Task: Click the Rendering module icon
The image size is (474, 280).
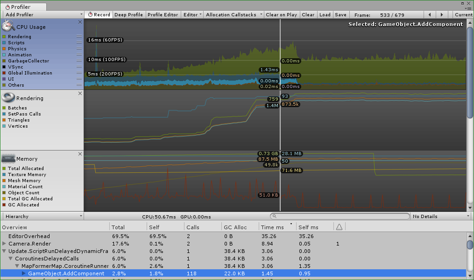Action: pyautogui.click(x=8, y=97)
